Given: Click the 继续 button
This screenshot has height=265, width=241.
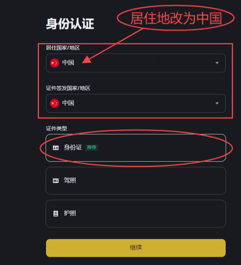Looking at the screenshot, I should click(x=136, y=248).
